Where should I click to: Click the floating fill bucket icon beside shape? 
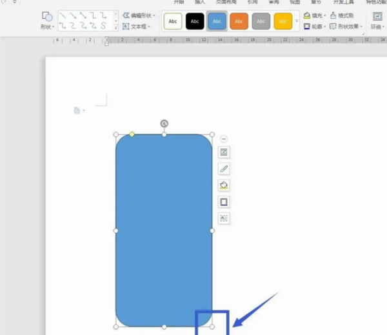[224, 186]
